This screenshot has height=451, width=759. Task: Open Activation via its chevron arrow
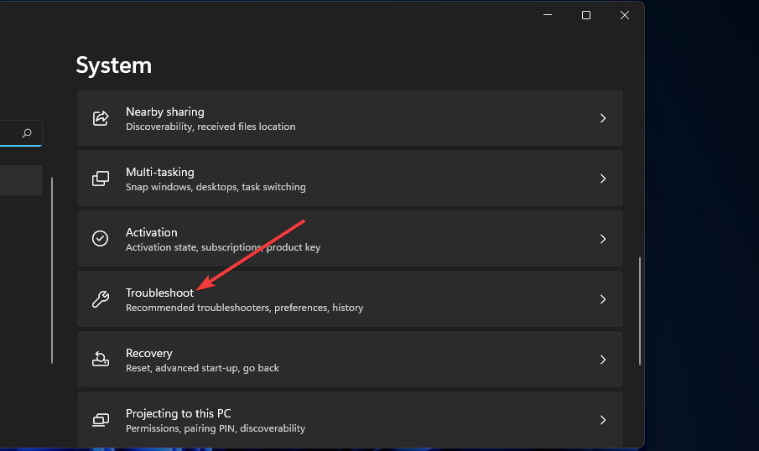pyautogui.click(x=602, y=239)
